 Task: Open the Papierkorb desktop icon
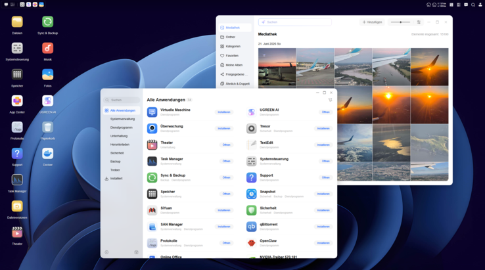47,127
